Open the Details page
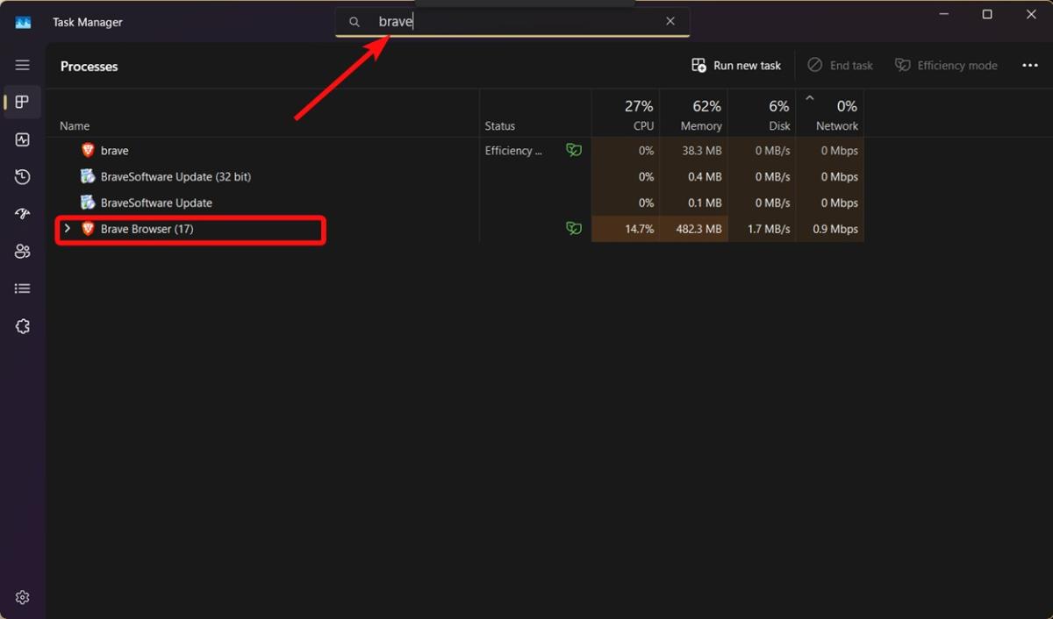This screenshot has width=1053, height=619. (x=22, y=288)
